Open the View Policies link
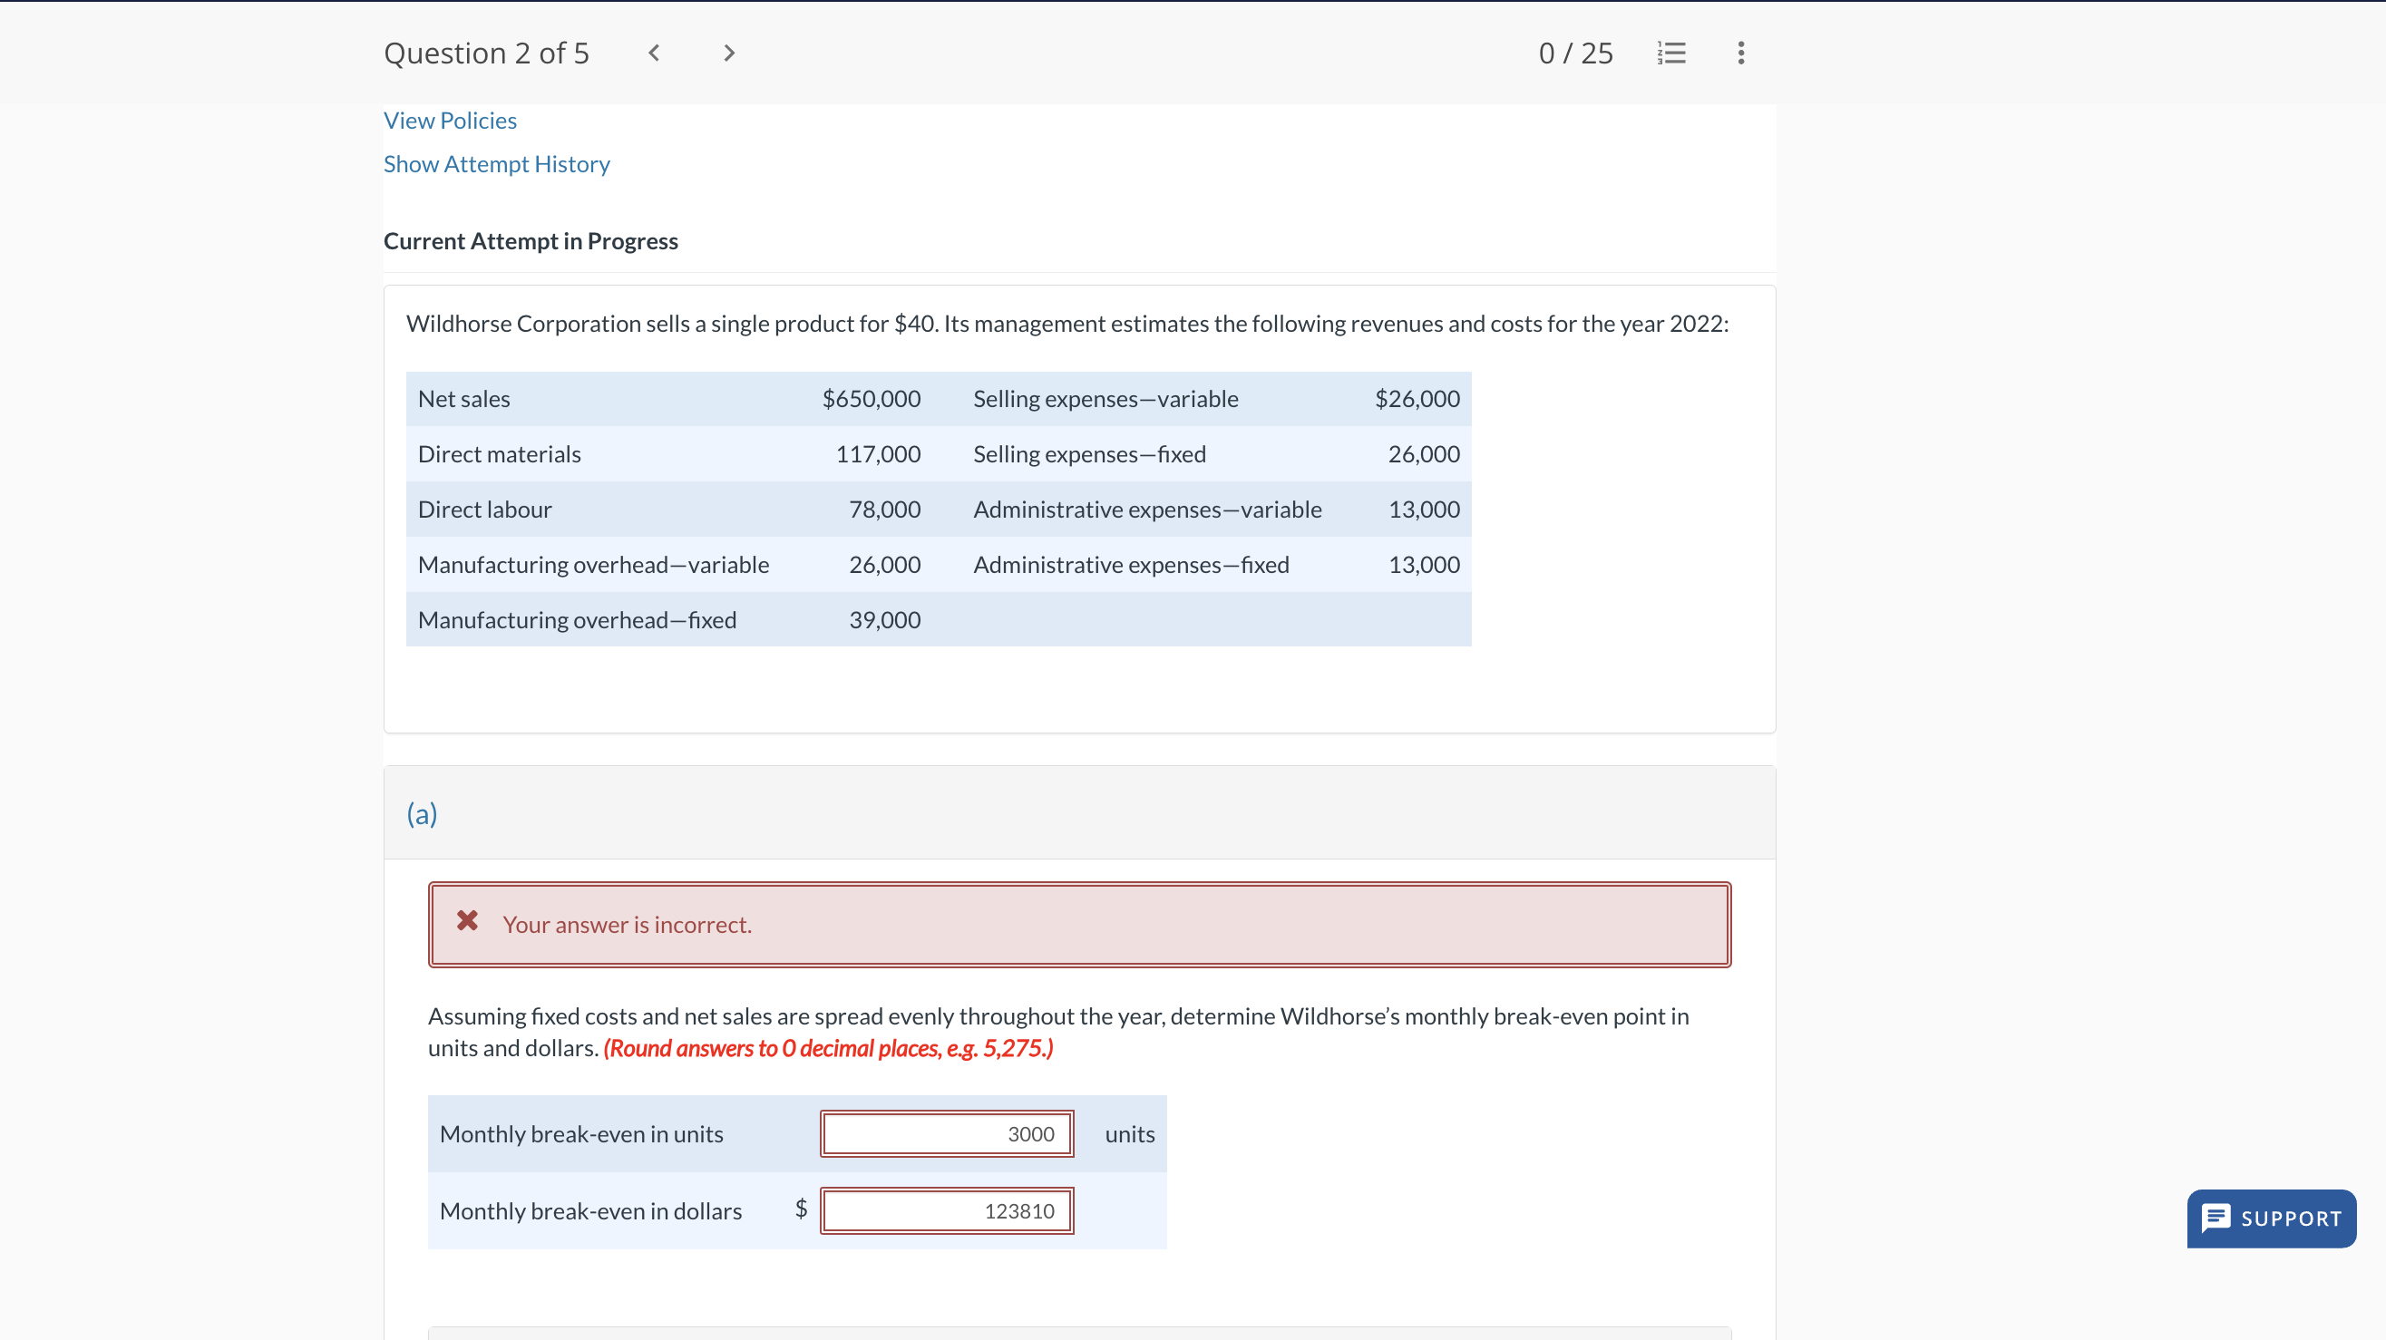Image resolution: width=2386 pixels, height=1340 pixels. tap(450, 121)
